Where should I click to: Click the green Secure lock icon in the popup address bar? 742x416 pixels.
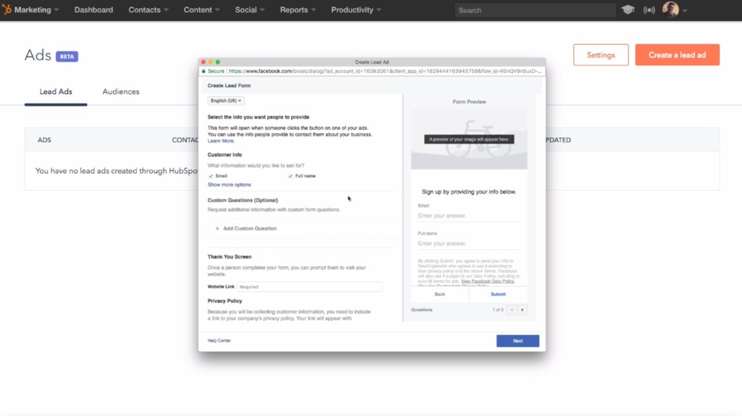pos(204,71)
